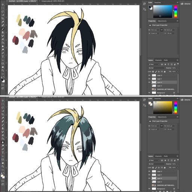Open the Normal blend mode dropdown in top panel
Screen dimensions: 192x192
[x=157, y=68]
